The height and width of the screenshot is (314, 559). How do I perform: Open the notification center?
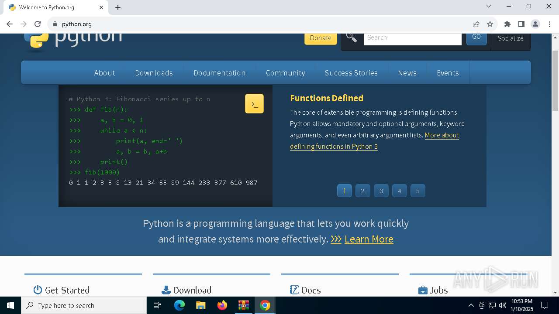tap(545, 305)
